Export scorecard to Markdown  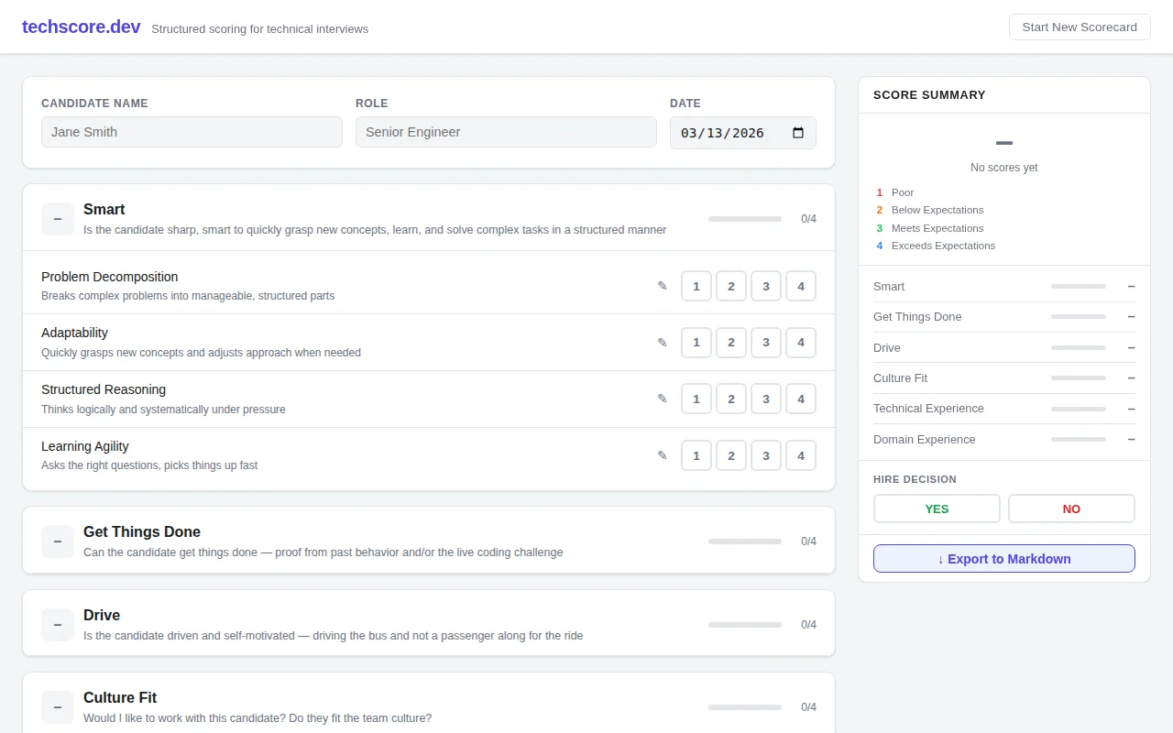coord(1004,559)
